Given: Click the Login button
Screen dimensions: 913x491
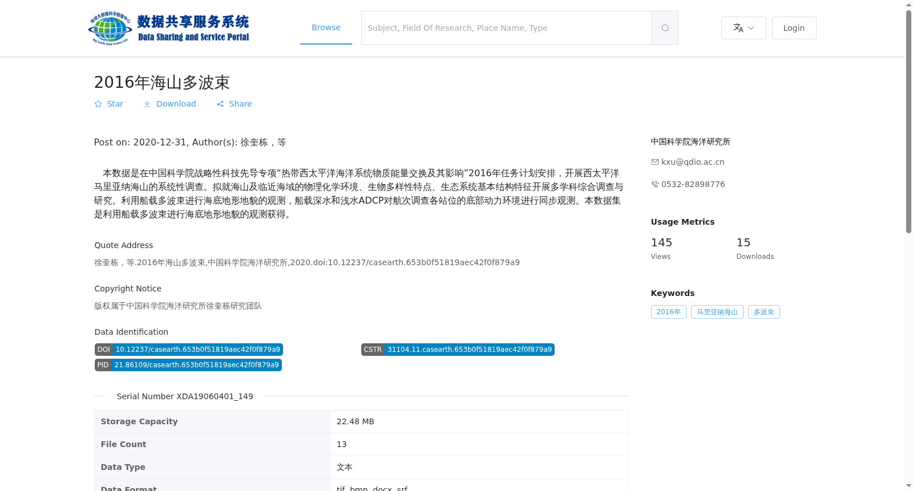Looking at the screenshot, I should pos(794,28).
